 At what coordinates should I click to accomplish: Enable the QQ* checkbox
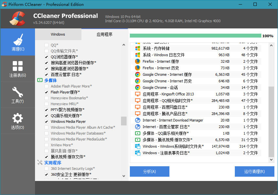46,45
